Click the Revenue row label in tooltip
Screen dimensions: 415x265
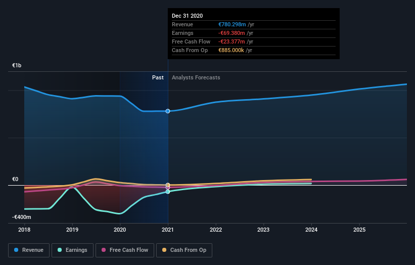pos(182,24)
